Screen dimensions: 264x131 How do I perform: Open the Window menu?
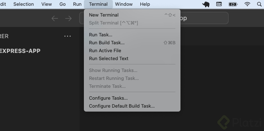coord(124,4)
